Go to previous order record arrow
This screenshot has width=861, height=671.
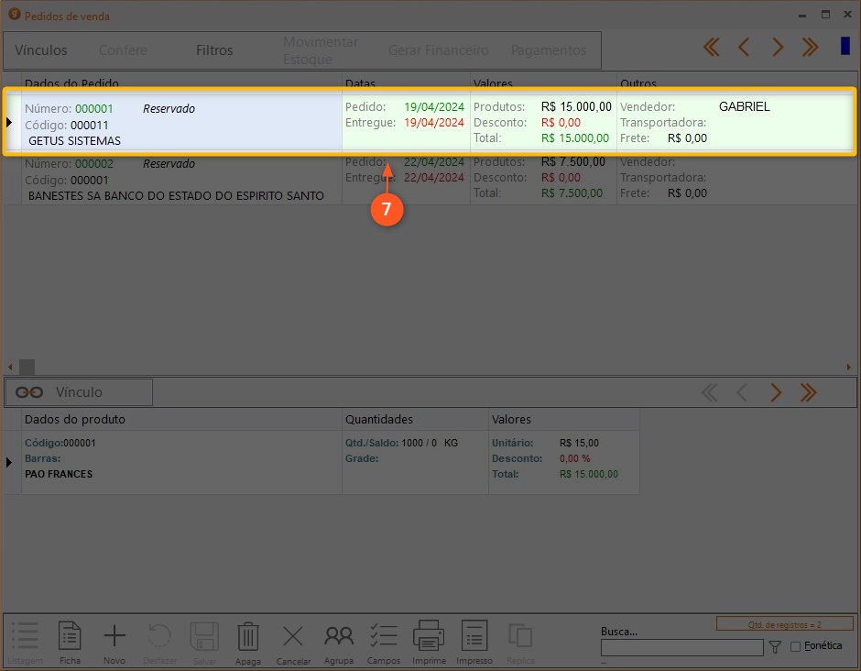(744, 48)
